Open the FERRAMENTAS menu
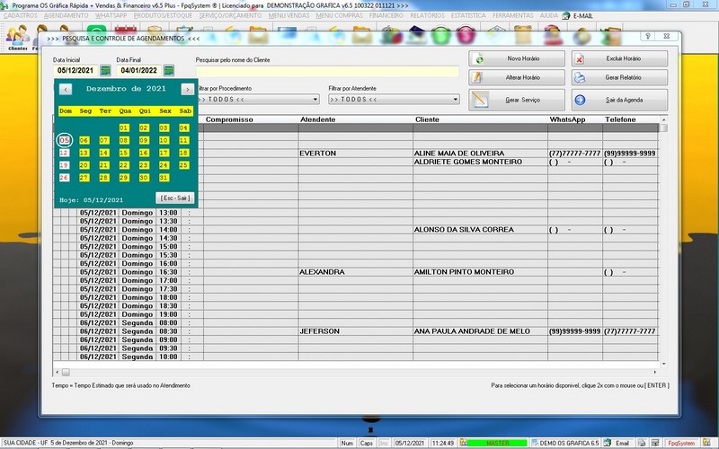The width and height of the screenshot is (719, 449). [x=512, y=15]
